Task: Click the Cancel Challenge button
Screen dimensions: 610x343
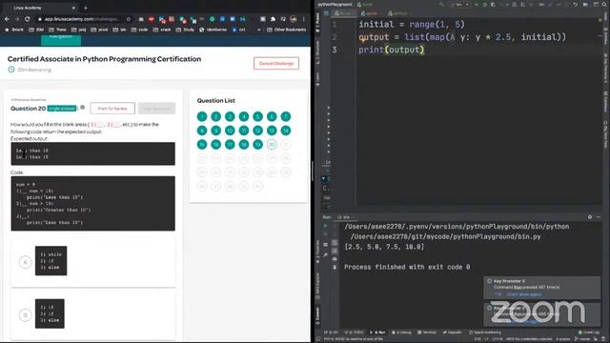Action: (x=276, y=64)
